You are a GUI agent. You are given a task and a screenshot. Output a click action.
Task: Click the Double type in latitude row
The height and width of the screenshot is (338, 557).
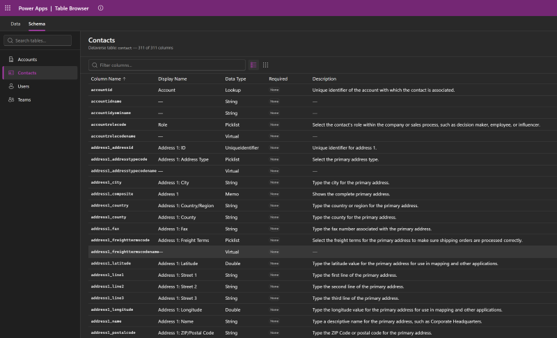[233, 264]
